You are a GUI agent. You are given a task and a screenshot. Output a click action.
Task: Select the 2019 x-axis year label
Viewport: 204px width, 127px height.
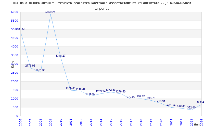pyautogui.click(x=151, y=122)
